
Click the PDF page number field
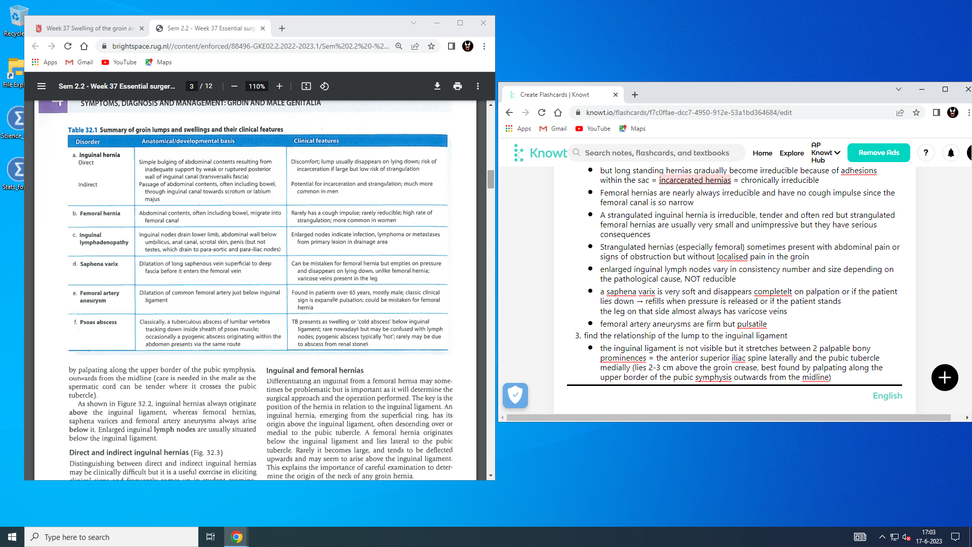click(x=191, y=86)
